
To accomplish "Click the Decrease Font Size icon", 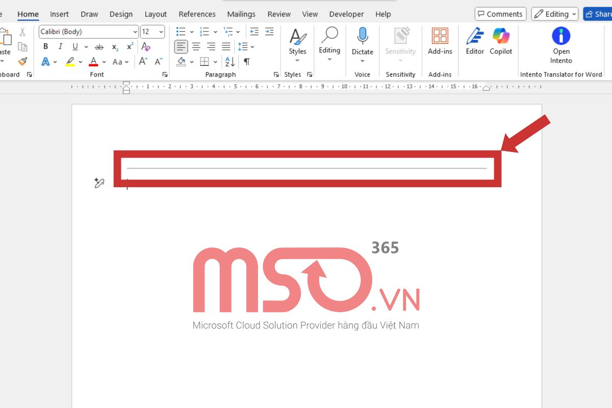I will click(x=159, y=62).
